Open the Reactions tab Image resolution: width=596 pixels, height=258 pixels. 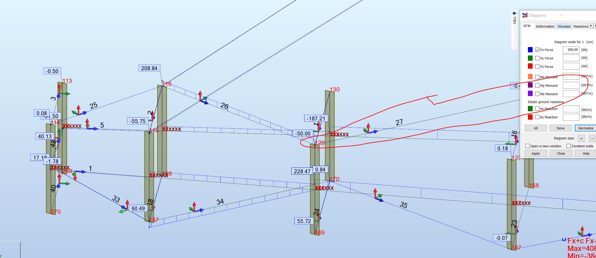point(580,26)
